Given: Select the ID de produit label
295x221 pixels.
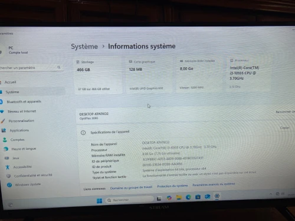Looking at the screenshot, I should 101,167.
